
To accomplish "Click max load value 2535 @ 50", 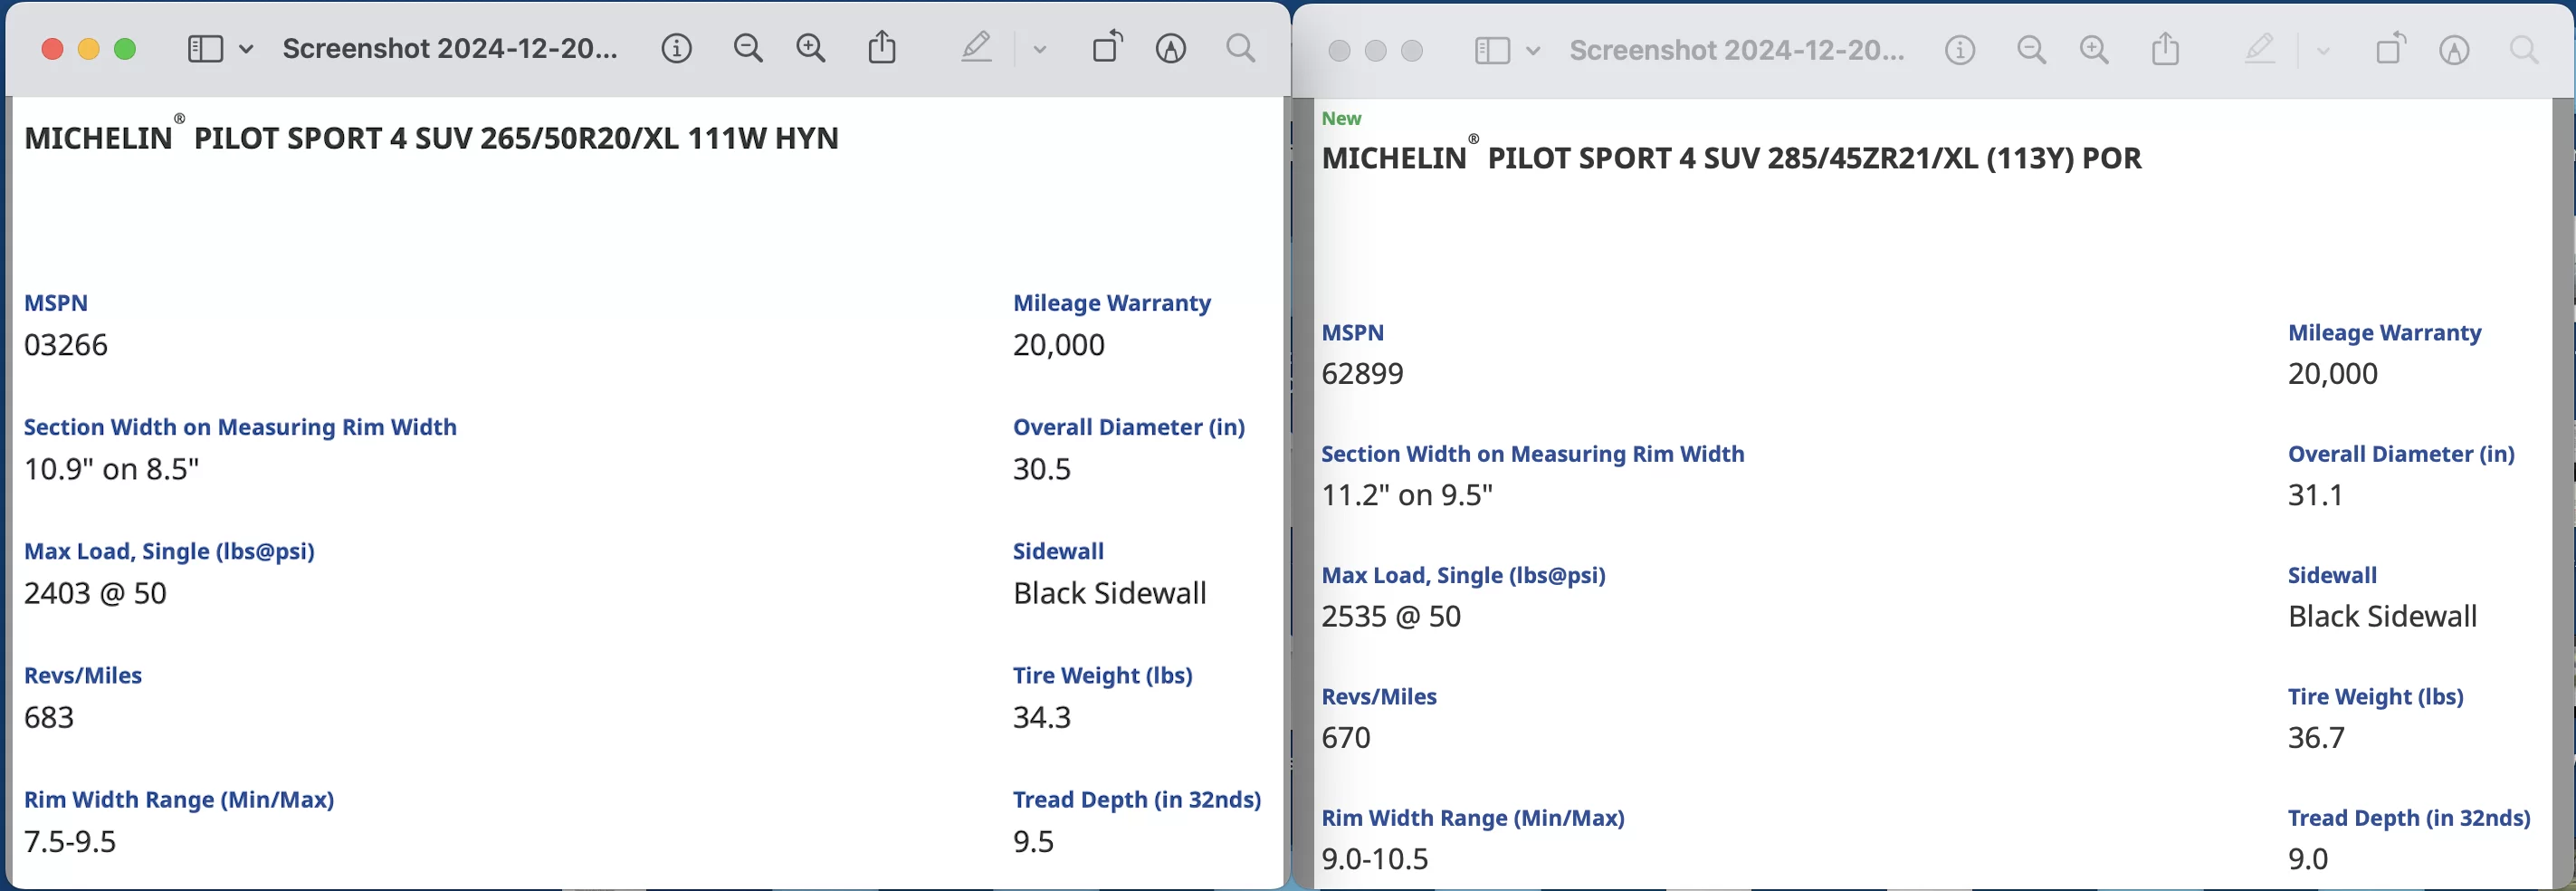I will [x=1391, y=616].
